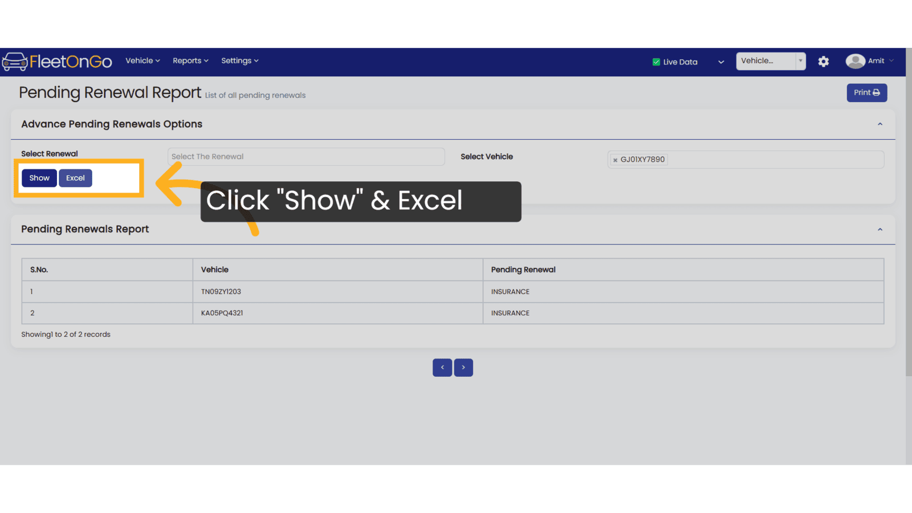
Task: Expand the Live Data dropdown chevron
Action: pyautogui.click(x=721, y=62)
